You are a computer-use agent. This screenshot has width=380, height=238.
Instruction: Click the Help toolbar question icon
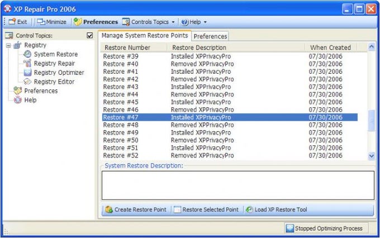(184, 22)
